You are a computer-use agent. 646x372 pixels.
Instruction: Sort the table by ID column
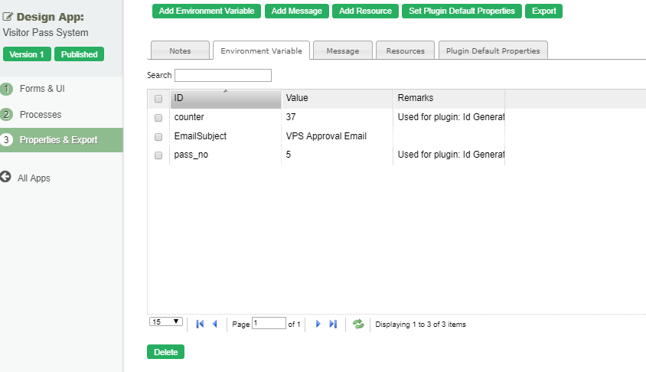click(225, 98)
